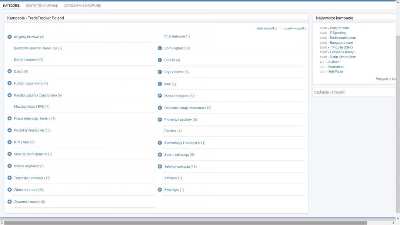Collapse all categories with zwiń wszystko
The width and height of the screenshot is (400, 225).
266,28
